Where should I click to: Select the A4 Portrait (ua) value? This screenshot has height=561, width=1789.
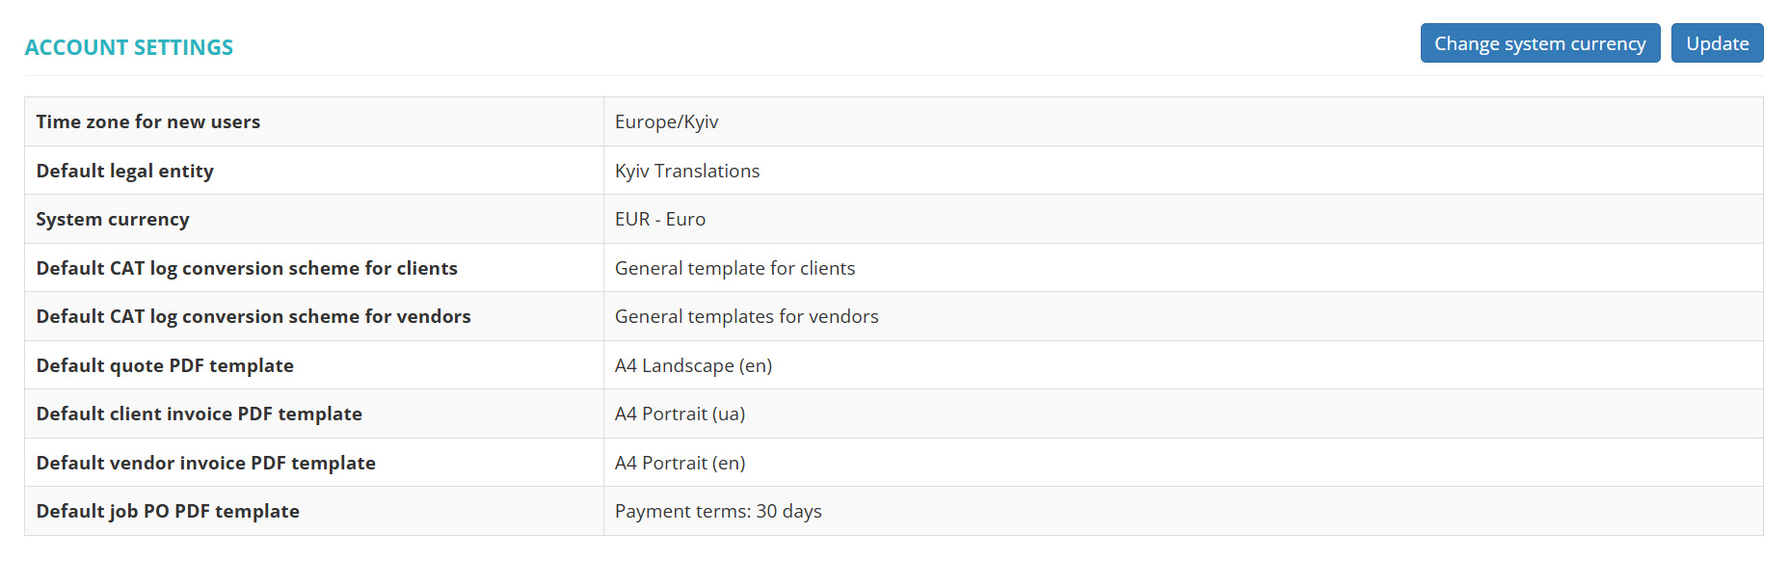[680, 414]
